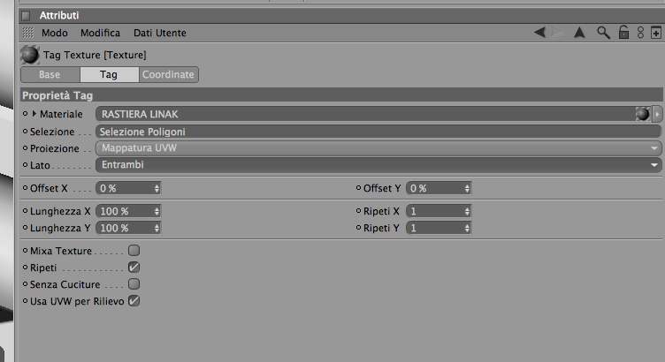Open the magnifier search icon
This screenshot has height=362, width=665.
pyautogui.click(x=604, y=33)
